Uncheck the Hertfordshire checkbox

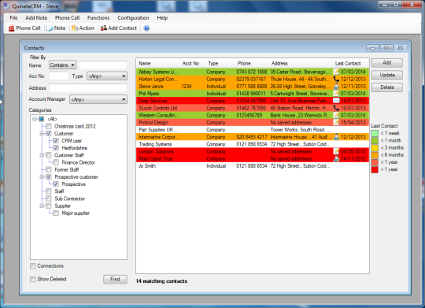[x=56, y=148]
